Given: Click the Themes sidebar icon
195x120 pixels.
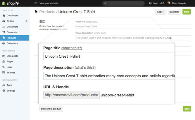Looking at the screenshot, I should [x=4, y=73].
